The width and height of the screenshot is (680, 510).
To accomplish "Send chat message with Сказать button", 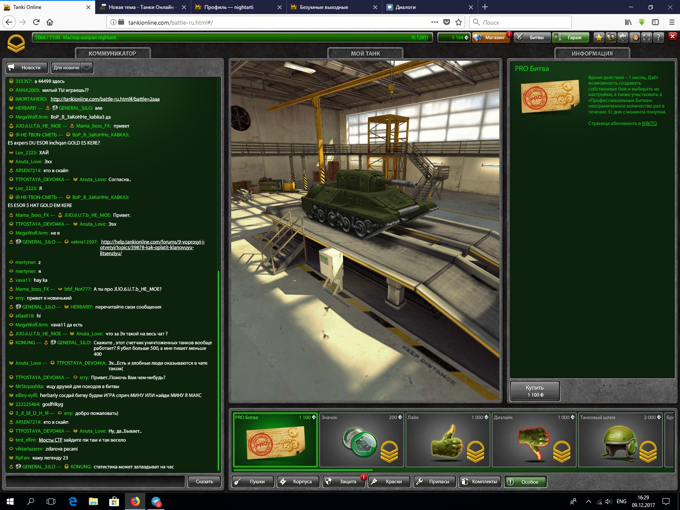I will tap(204, 482).
